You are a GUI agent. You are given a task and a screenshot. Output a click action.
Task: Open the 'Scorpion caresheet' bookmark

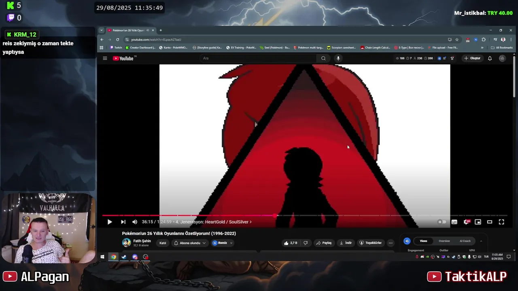pyautogui.click(x=342, y=48)
